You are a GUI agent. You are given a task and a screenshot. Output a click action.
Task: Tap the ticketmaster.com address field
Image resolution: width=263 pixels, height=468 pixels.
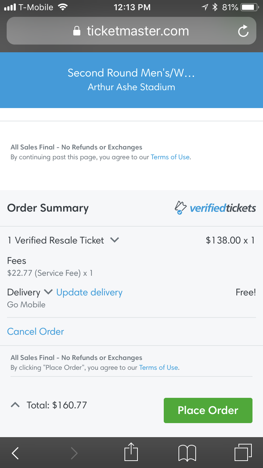click(x=137, y=31)
